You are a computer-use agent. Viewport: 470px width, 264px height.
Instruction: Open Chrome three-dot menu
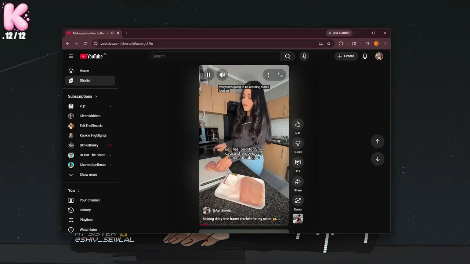(x=385, y=43)
